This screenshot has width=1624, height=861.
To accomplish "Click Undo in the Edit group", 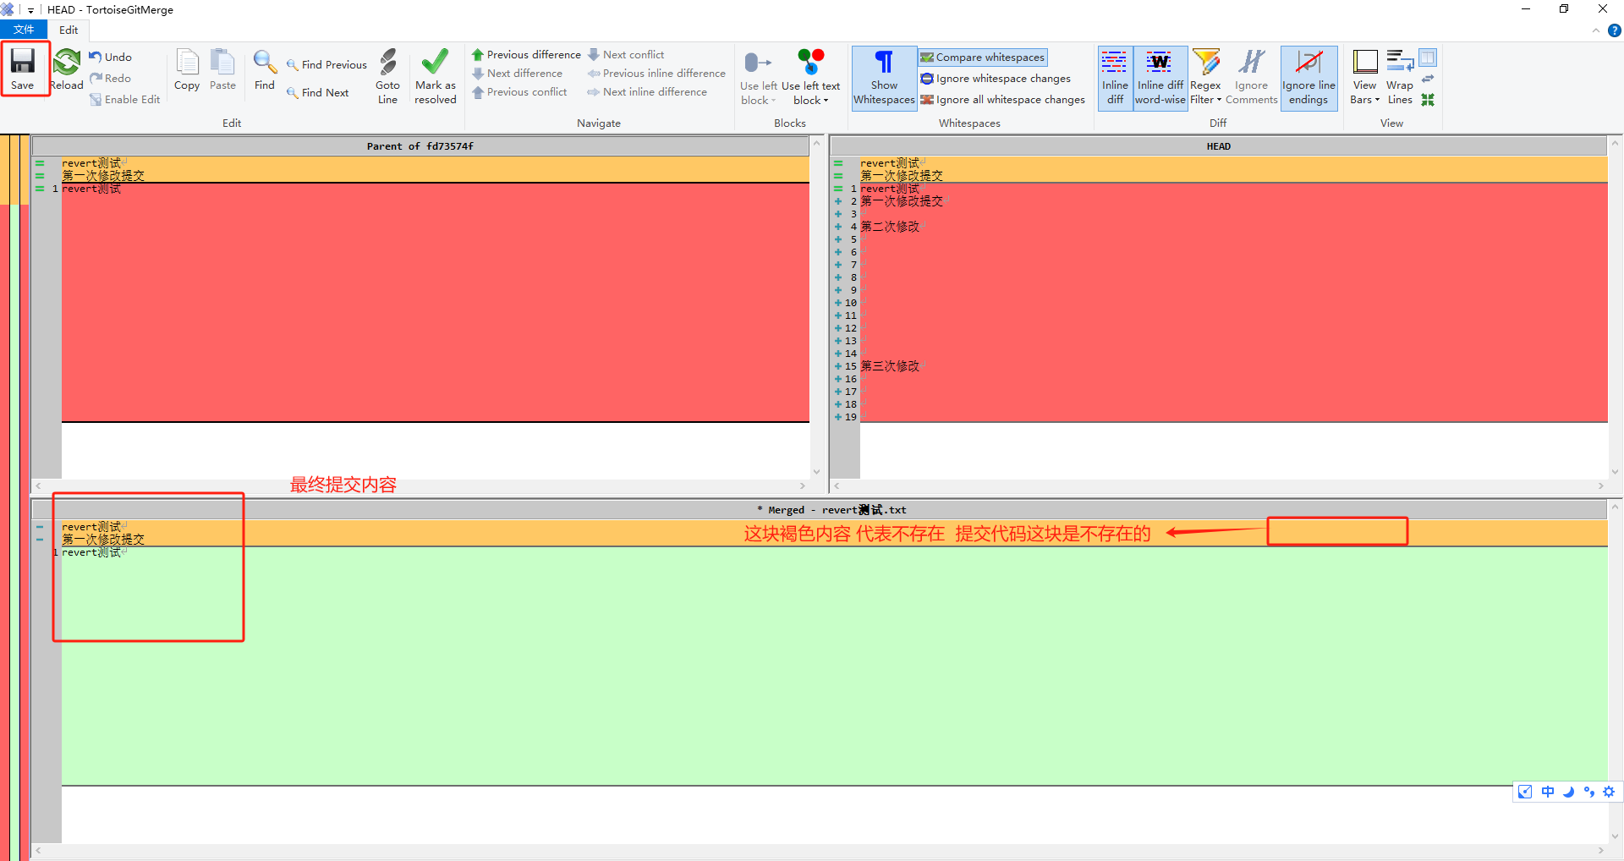I will pos(111,57).
